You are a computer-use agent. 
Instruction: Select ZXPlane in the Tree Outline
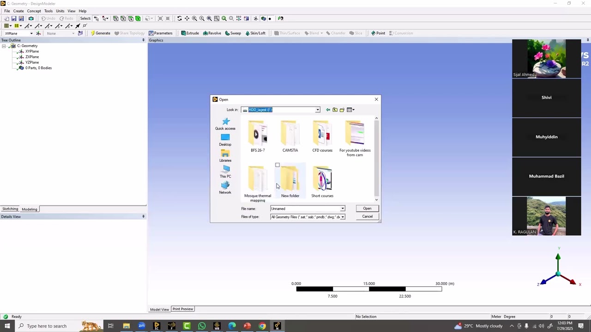tap(32, 57)
